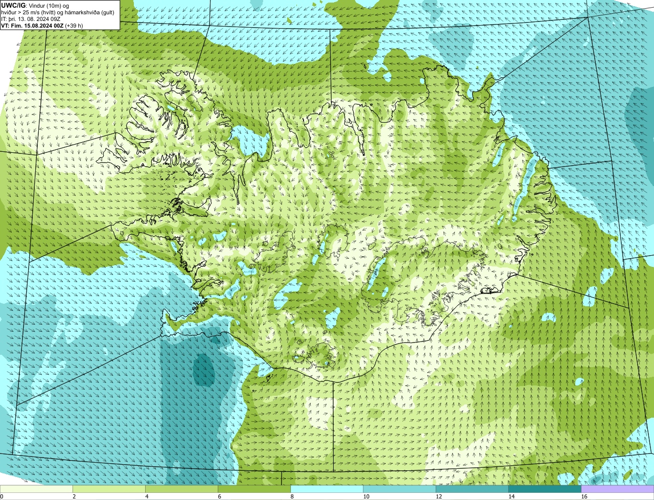Pick the light teal 10–12 m/s colorbar segment

[400, 489]
